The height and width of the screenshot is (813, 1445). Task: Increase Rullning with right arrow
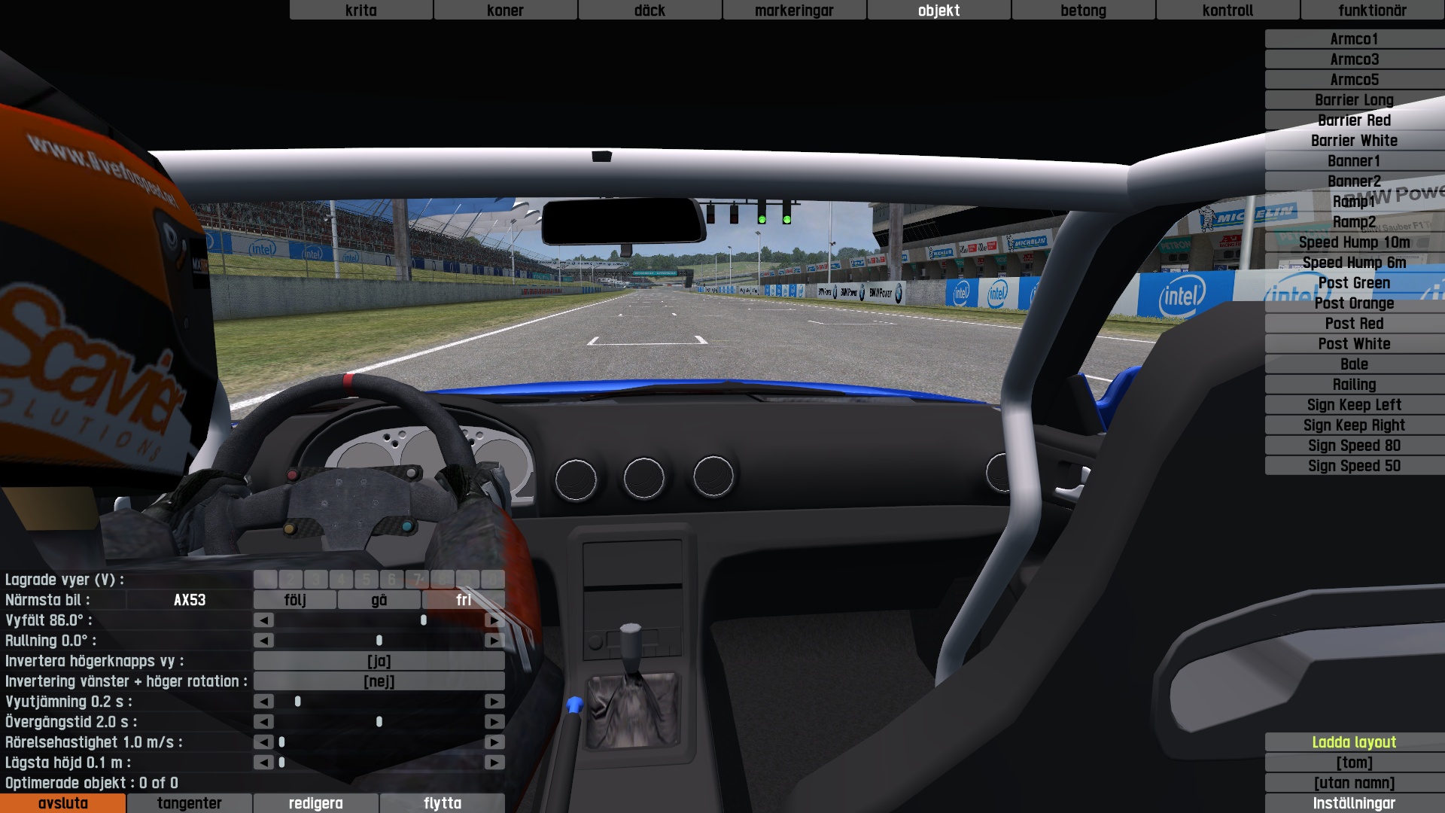pyautogui.click(x=494, y=641)
